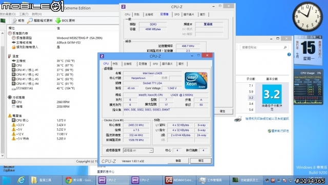Viewport: 328px width, 185px height.
Task: Open the processor selection dropdown in CPU-Z
Action: (x=151, y=150)
